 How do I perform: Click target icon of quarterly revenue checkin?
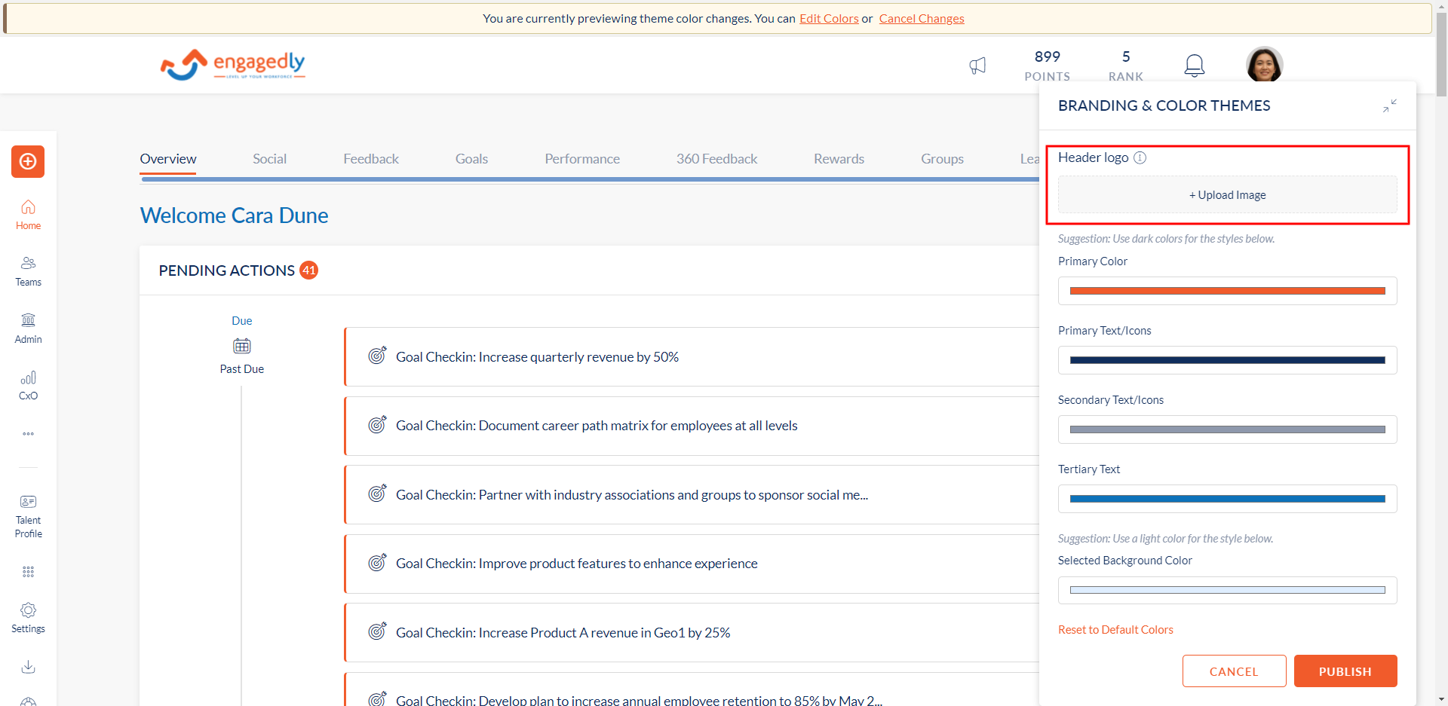click(377, 356)
